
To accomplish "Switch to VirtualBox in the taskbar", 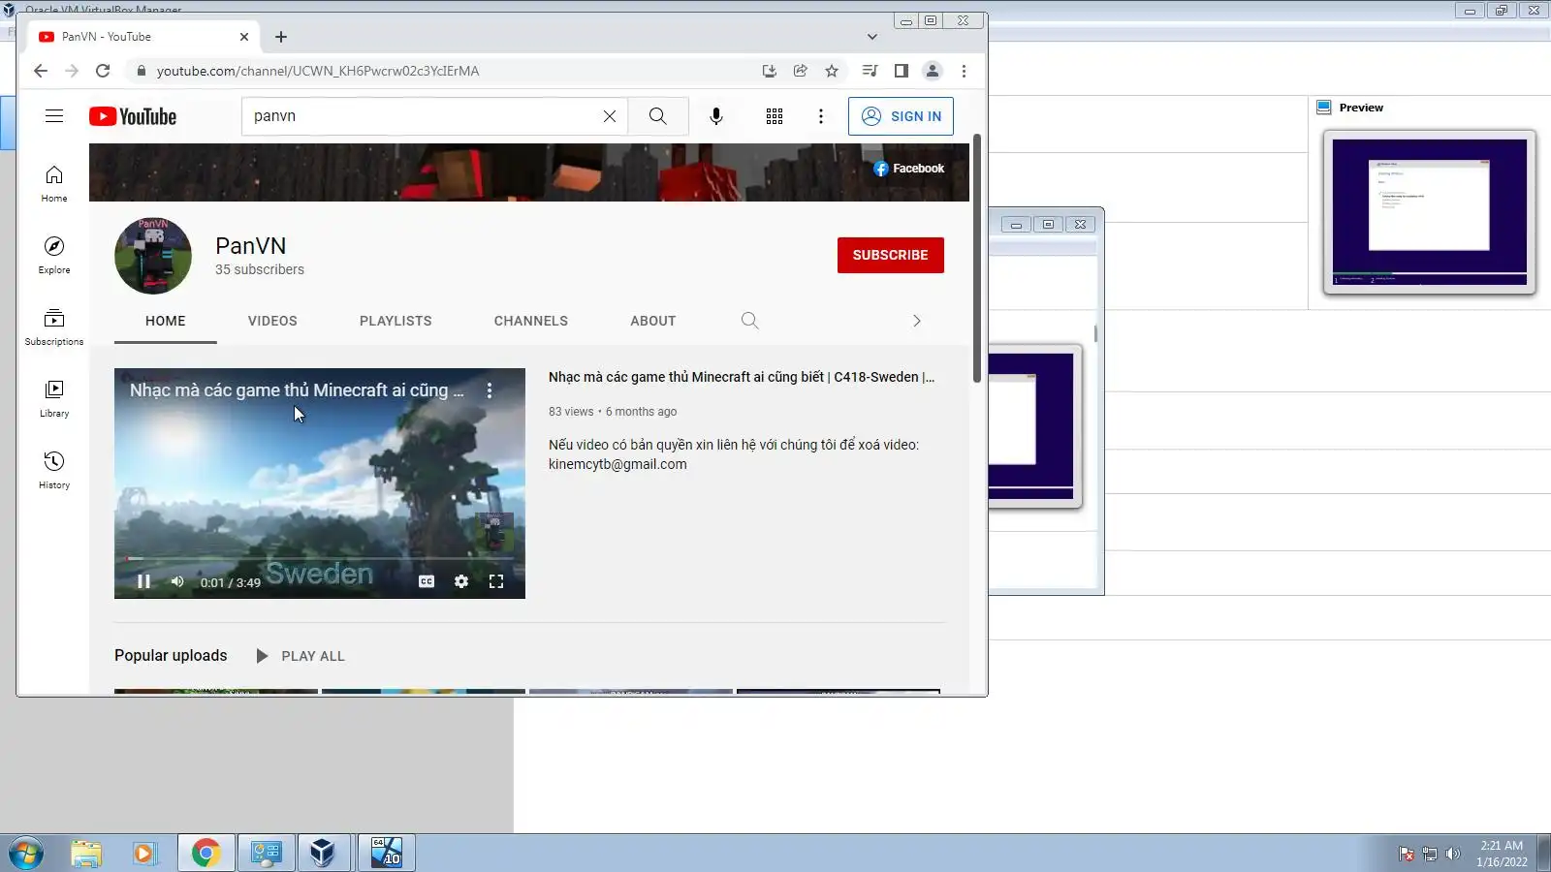I will 323,854.
